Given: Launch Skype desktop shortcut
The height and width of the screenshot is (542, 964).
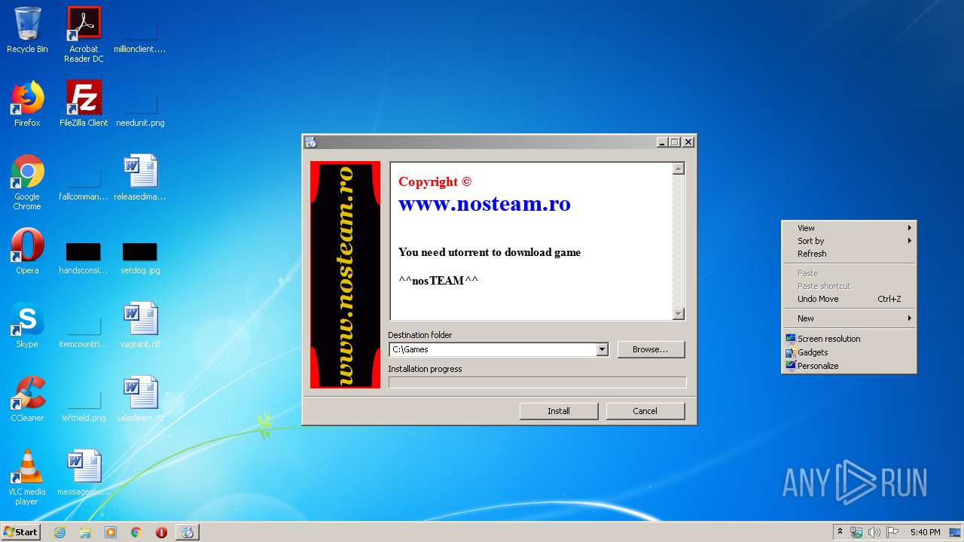Looking at the screenshot, I should (x=27, y=325).
